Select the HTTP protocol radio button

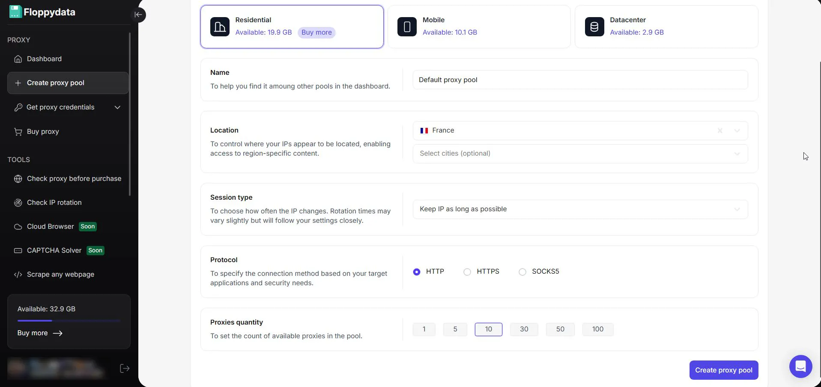pyautogui.click(x=416, y=272)
